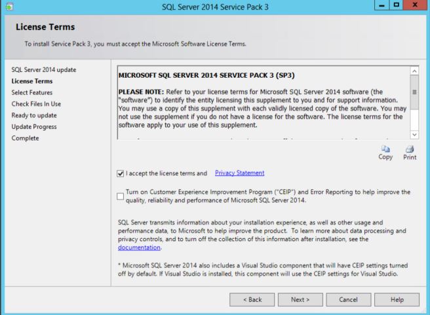Open the documentation link
The height and width of the screenshot is (315, 430).
(x=139, y=248)
